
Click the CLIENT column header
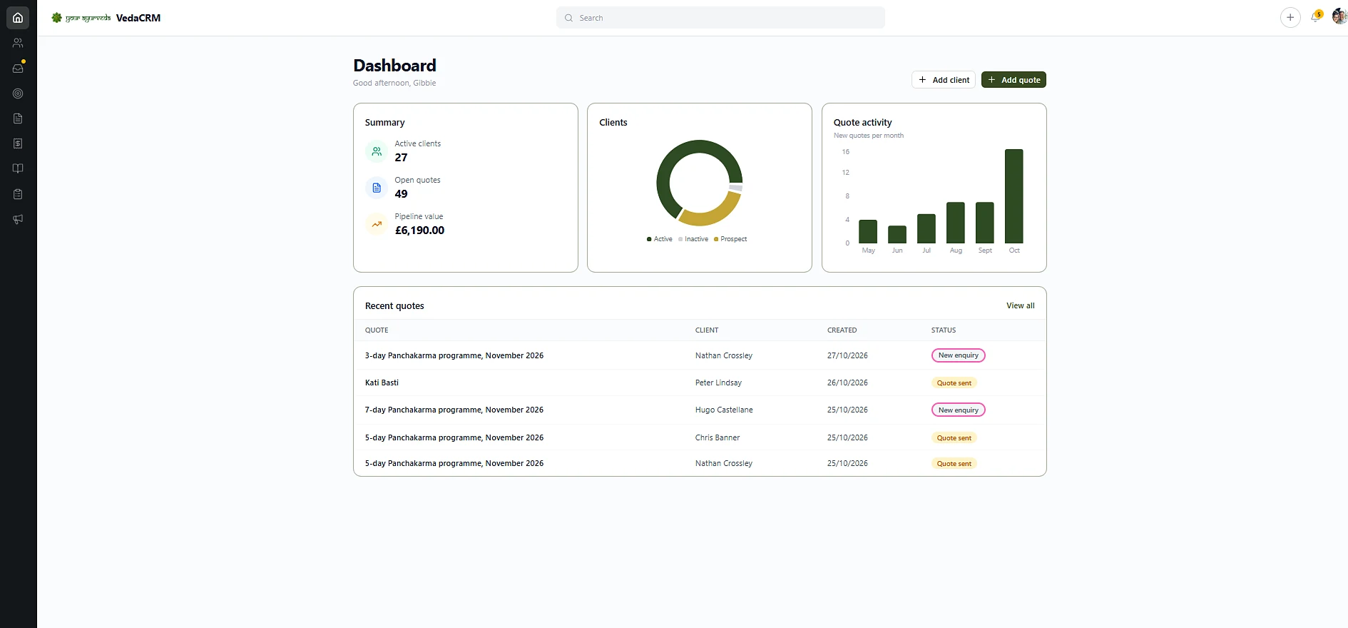707,330
